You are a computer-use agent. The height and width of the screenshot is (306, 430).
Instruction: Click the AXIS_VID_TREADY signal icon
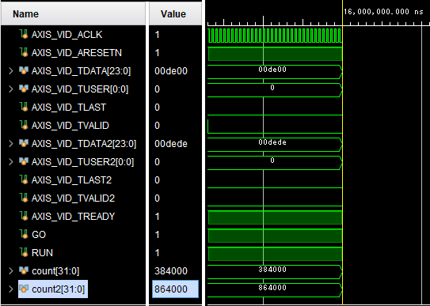coord(24,216)
